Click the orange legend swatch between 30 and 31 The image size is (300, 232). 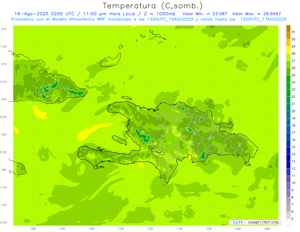[x=288, y=36]
